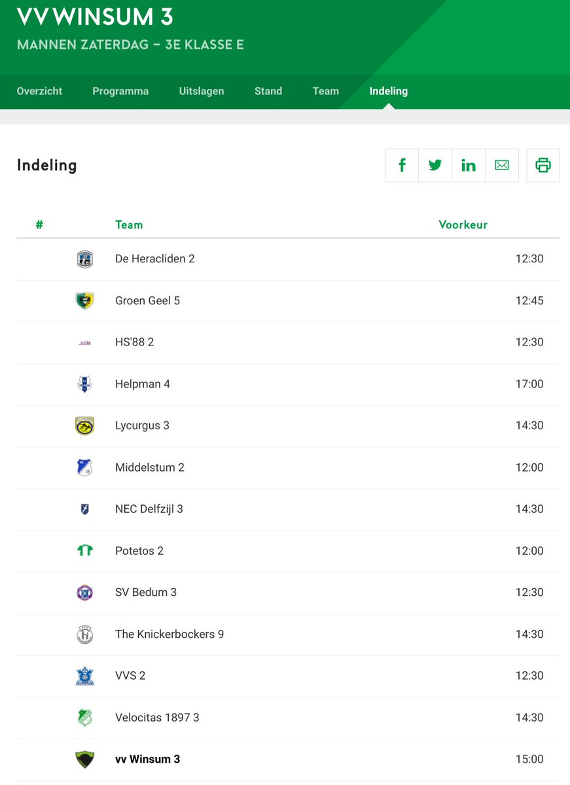Open SV Bedum 3 team link

[146, 593]
